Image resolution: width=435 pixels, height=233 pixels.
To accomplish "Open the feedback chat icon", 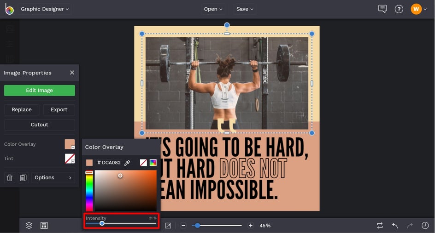I will (382, 9).
